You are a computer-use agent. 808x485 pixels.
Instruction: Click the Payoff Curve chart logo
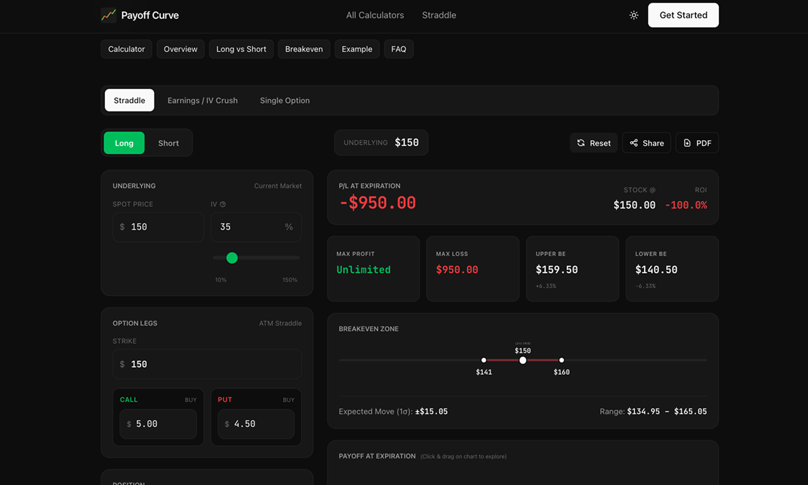(108, 15)
